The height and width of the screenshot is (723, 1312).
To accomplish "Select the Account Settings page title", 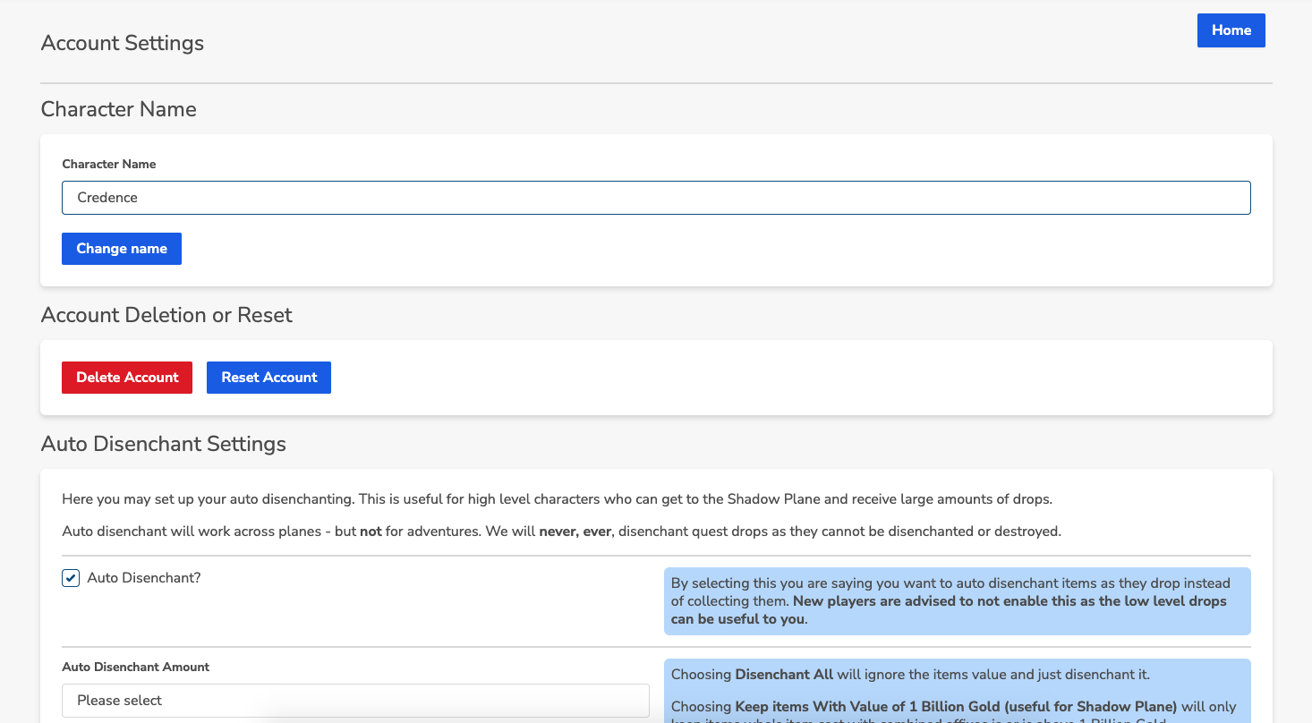I will (x=123, y=43).
